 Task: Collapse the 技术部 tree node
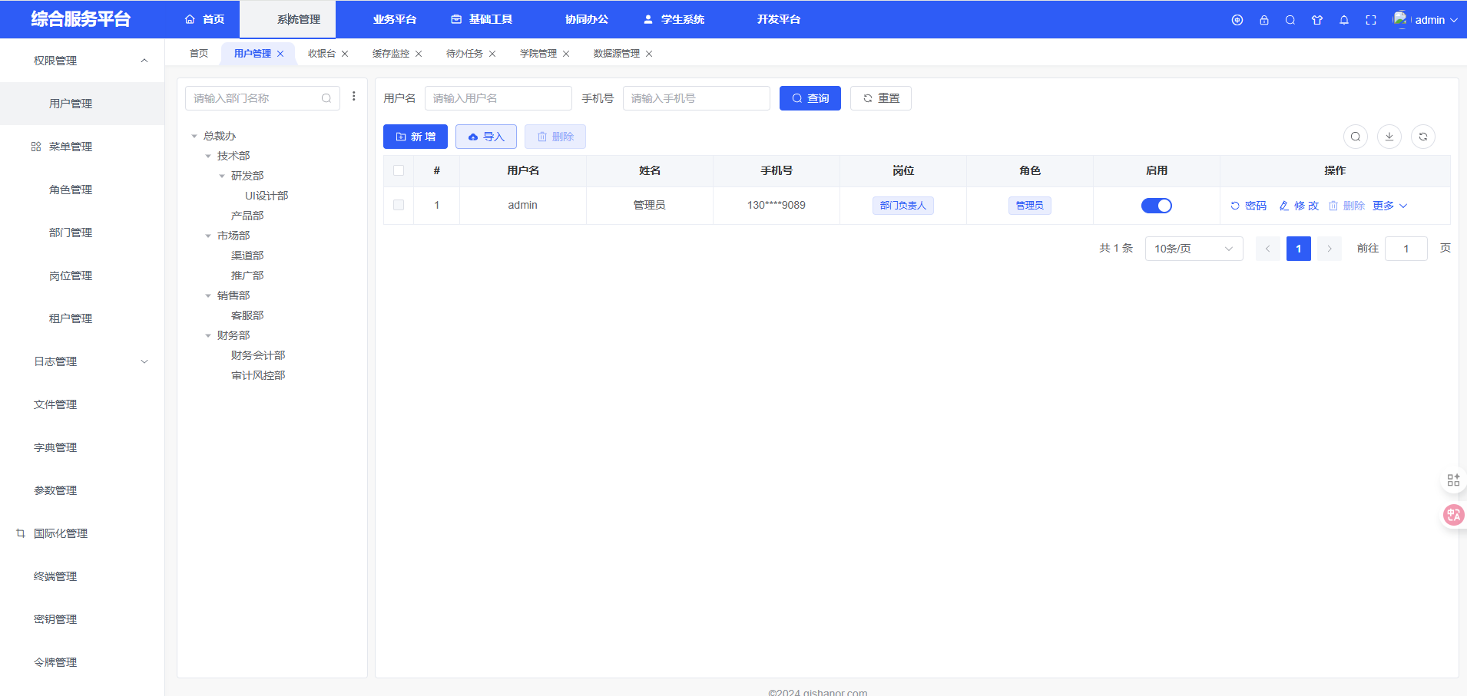pos(208,156)
